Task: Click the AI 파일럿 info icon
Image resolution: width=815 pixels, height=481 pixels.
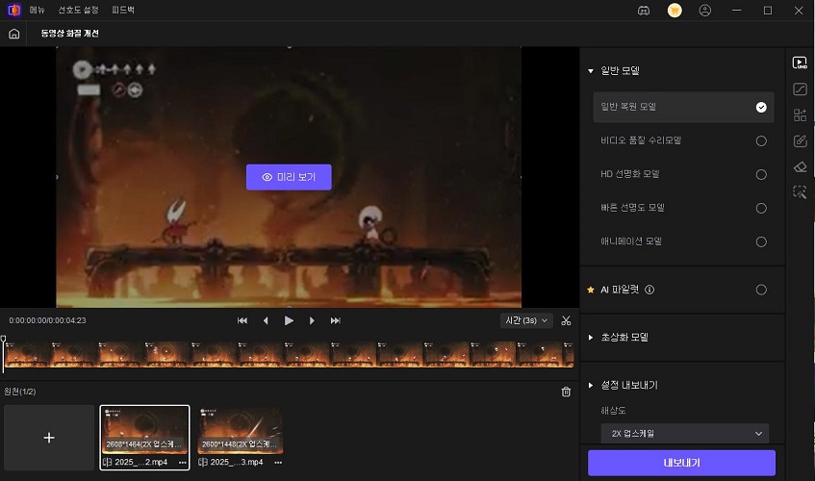Action: [649, 290]
